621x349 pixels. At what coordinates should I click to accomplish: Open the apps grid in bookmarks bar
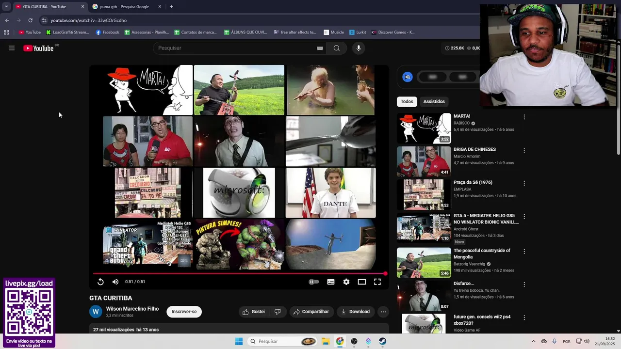point(6,32)
